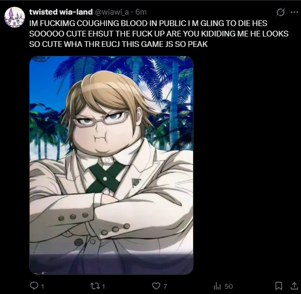Click the repost count beside the retweet arrows
The image size is (301, 294).
[103, 287]
